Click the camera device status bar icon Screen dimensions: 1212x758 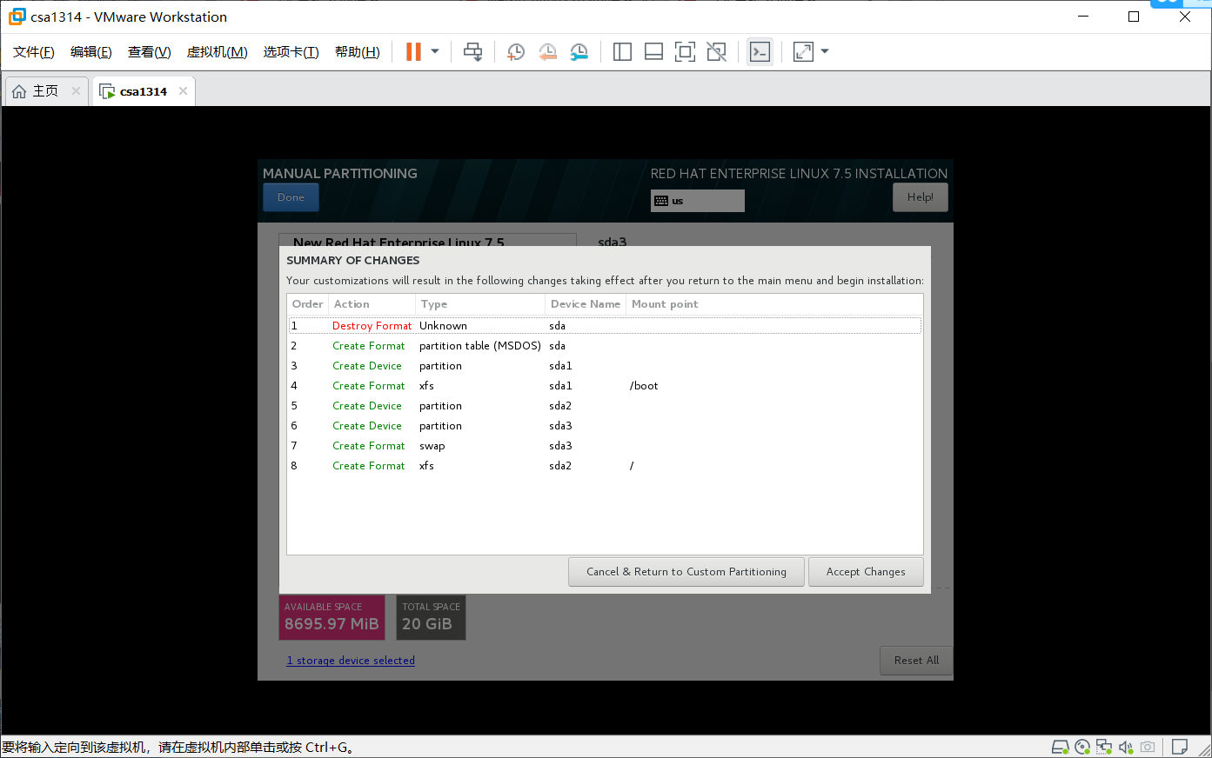[x=1148, y=747]
